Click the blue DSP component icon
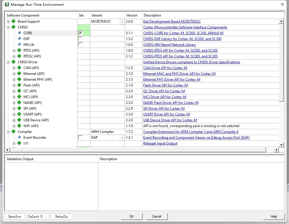The height and width of the screenshot is (224, 289). (19, 39)
